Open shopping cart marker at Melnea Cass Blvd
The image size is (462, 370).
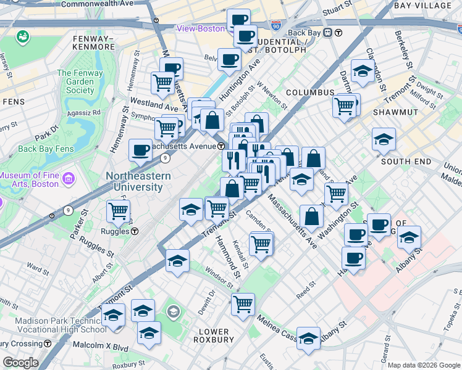click(243, 305)
